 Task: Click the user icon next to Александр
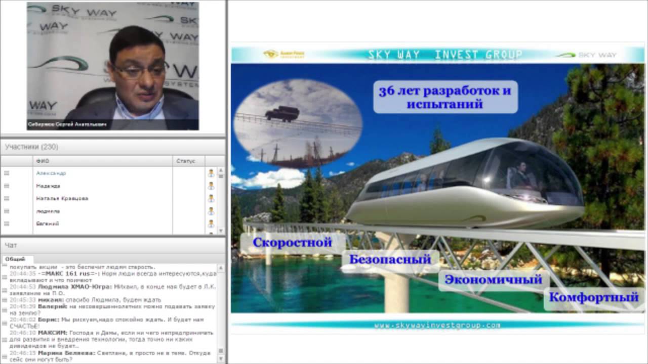[x=211, y=173]
